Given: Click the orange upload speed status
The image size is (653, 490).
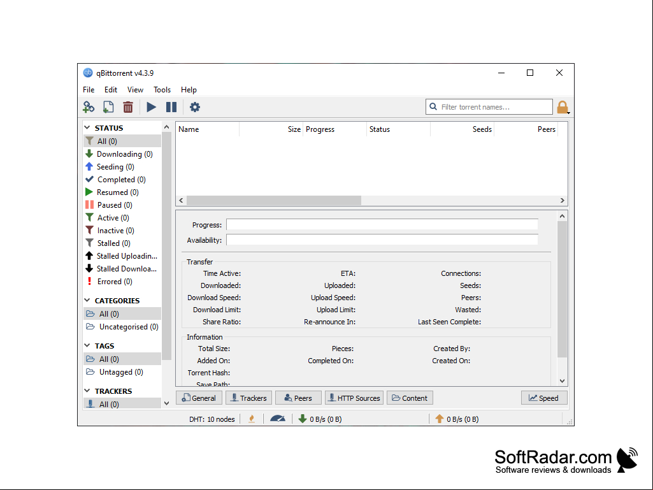Looking at the screenshot, I should tap(457, 419).
